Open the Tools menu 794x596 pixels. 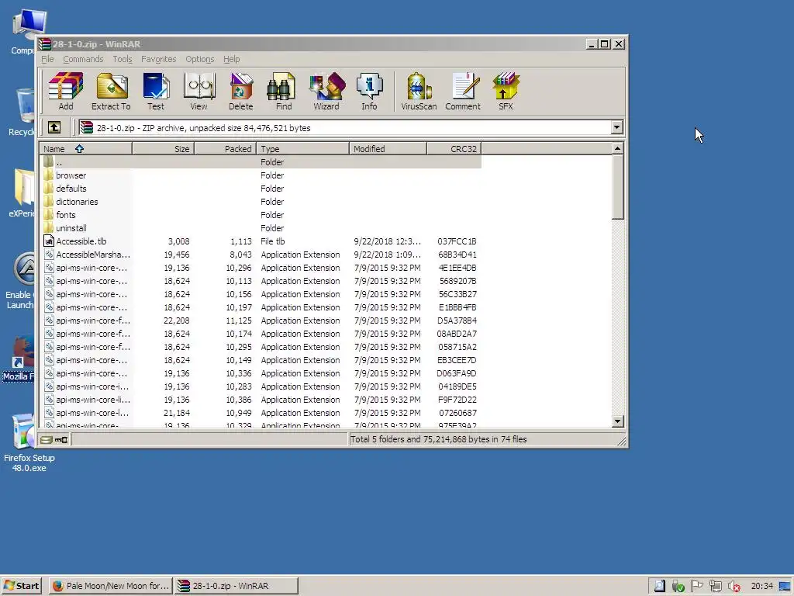pyautogui.click(x=122, y=59)
